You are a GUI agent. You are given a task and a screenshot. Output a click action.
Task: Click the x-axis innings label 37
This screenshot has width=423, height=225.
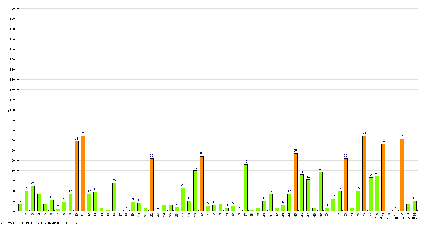246,214
